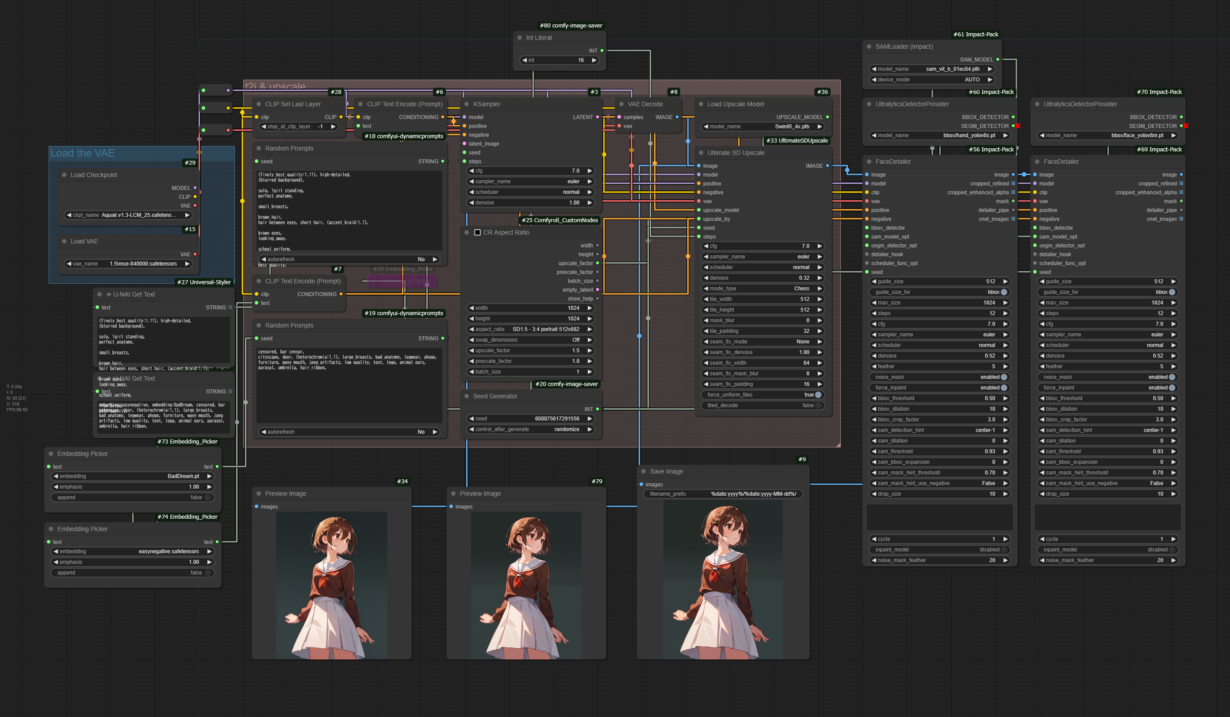The image size is (1230, 717).
Task: Open the mode_type Chess dropdown
Action: pos(763,289)
